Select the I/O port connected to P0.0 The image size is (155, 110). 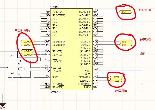click(126, 12)
